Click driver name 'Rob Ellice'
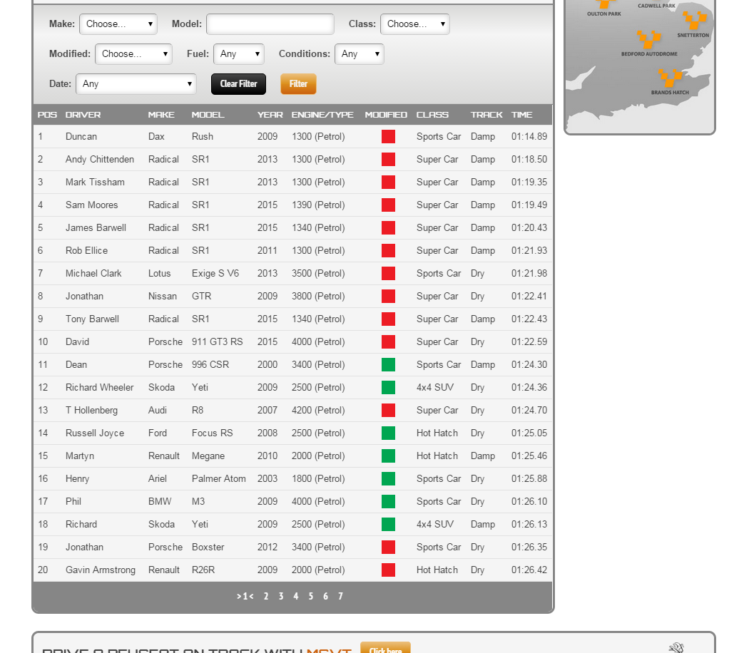 click(x=87, y=251)
